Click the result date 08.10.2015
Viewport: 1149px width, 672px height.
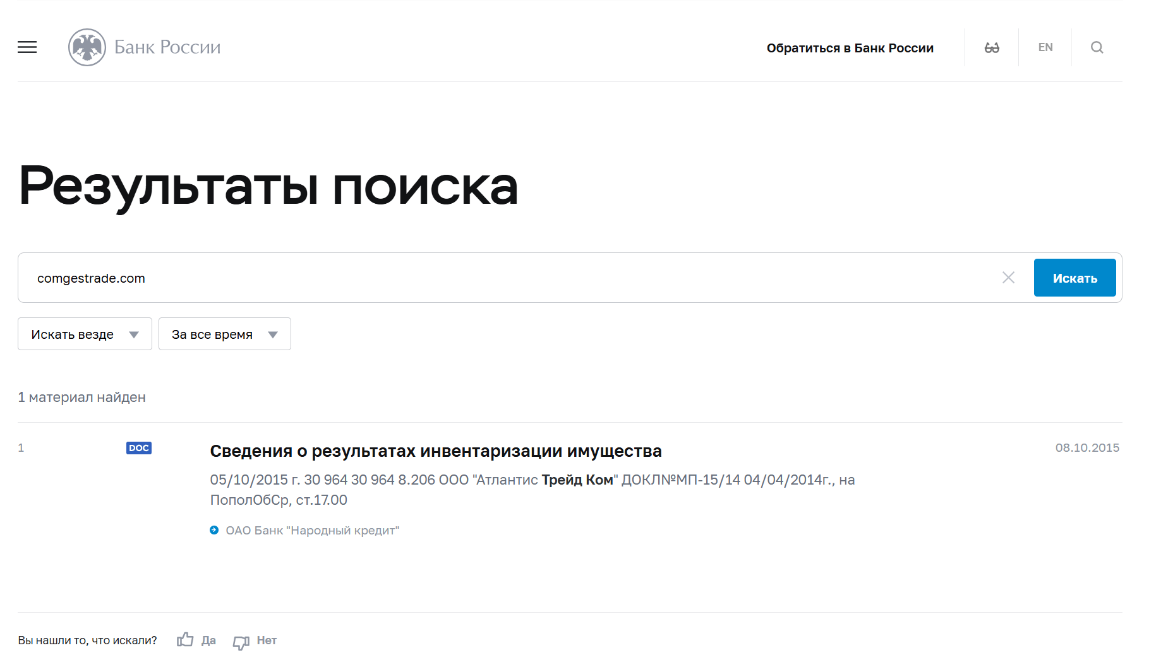point(1087,448)
